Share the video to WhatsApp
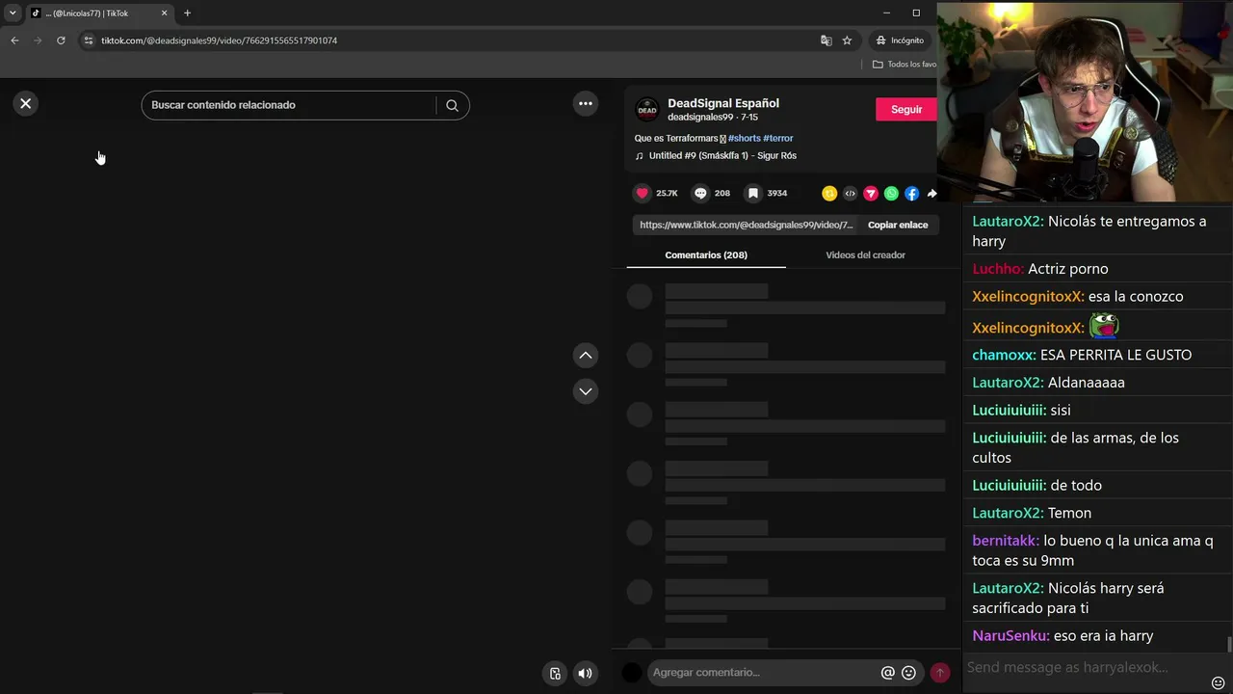The image size is (1233, 694). click(x=891, y=194)
